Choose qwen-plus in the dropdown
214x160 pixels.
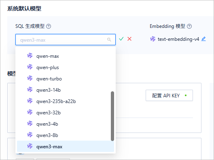click(66, 67)
